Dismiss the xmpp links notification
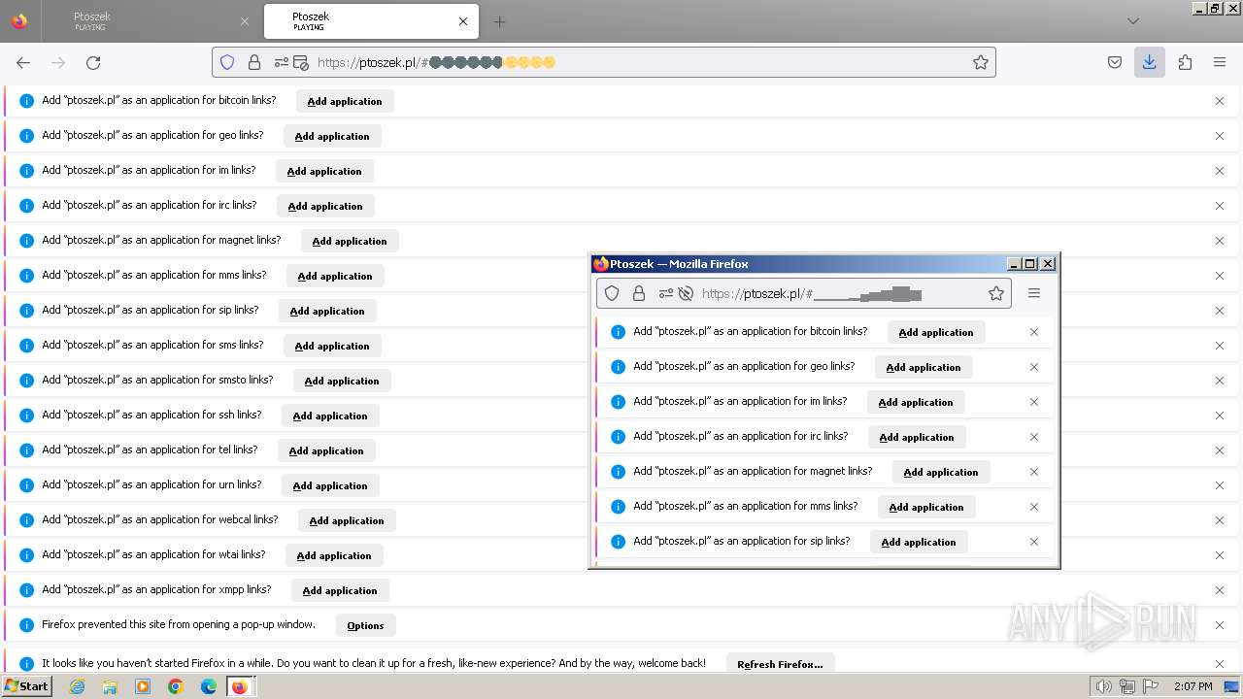Image resolution: width=1243 pixels, height=699 pixels. point(1220,590)
